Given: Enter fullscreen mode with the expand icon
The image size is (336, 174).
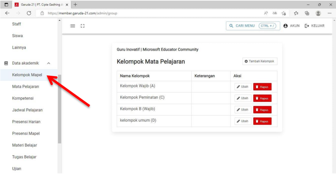Looking at the screenshot, I should click(82, 26).
